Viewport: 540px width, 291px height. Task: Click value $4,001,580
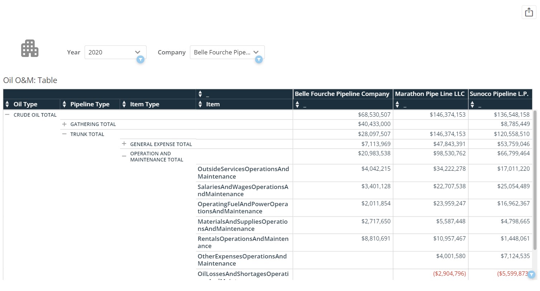click(451, 256)
